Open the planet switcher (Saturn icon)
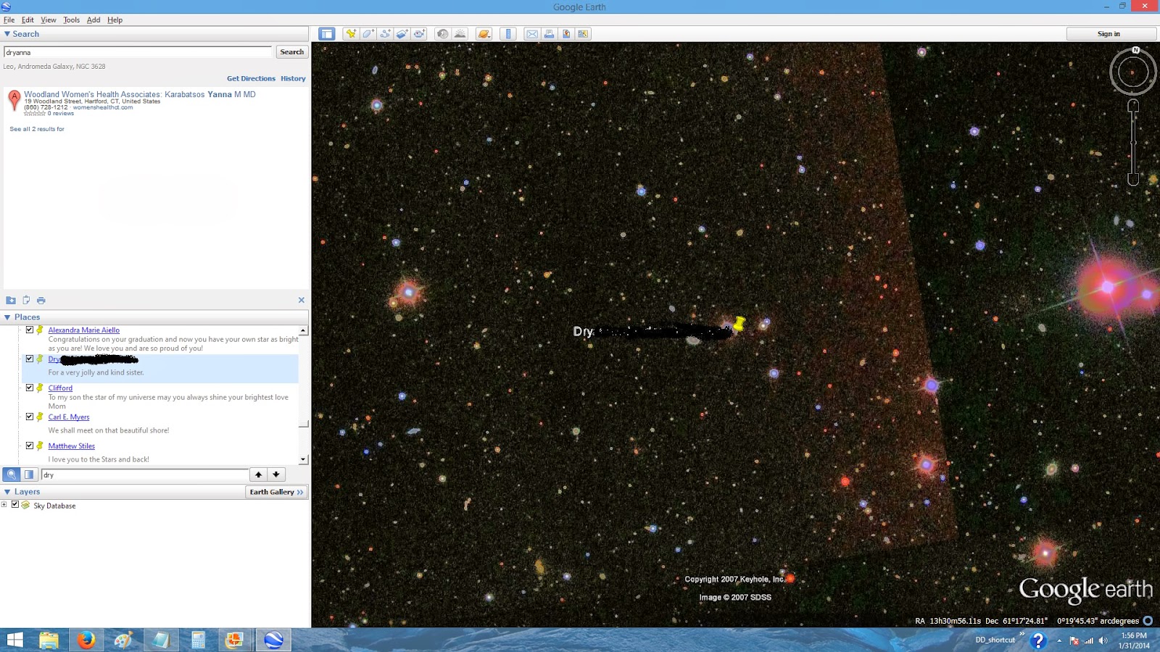The width and height of the screenshot is (1160, 652). (x=484, y=34)
